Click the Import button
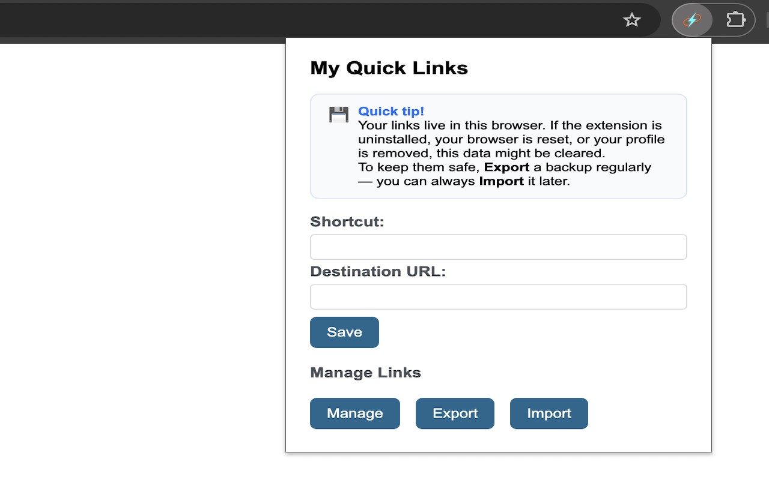Viewport: 769px width, 480px height. [549, 413]
